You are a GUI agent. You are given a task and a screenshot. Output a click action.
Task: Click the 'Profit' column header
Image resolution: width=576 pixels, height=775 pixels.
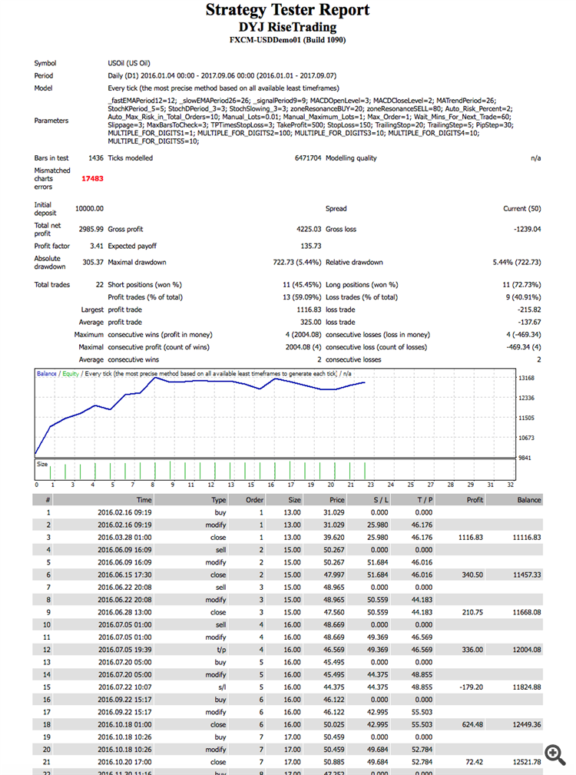pyautogui.click(x=475, y=500)
